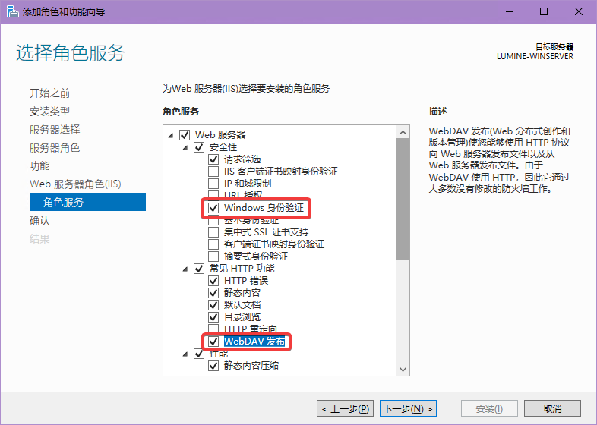The image size is (597, 425).
Task: Check the HTTP 重定向 option
Action: point(213,329)
